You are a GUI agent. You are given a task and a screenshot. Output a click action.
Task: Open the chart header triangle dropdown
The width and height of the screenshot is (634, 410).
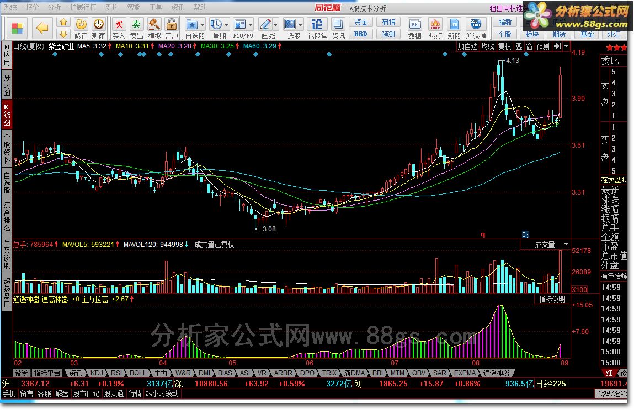click(x=567, y=46)
